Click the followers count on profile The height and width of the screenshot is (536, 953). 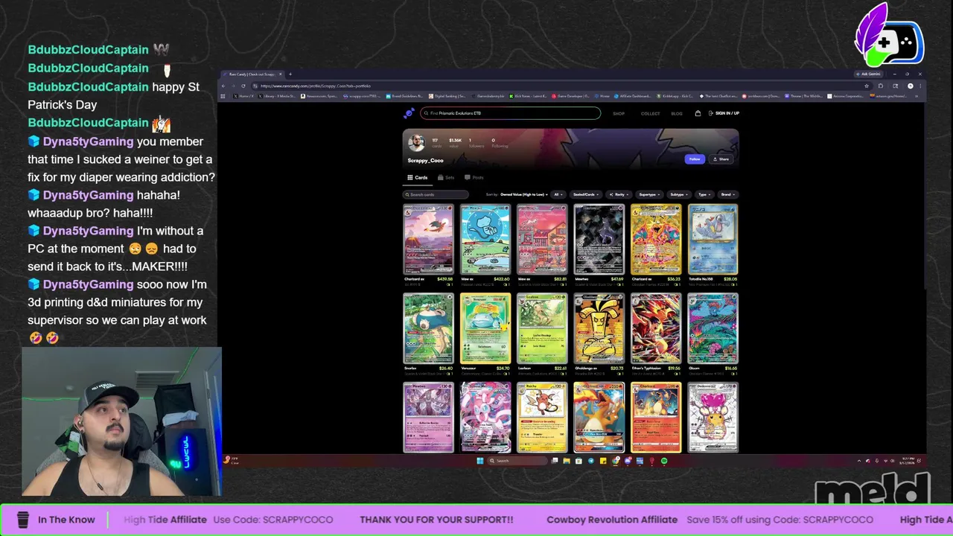[476, 142]
